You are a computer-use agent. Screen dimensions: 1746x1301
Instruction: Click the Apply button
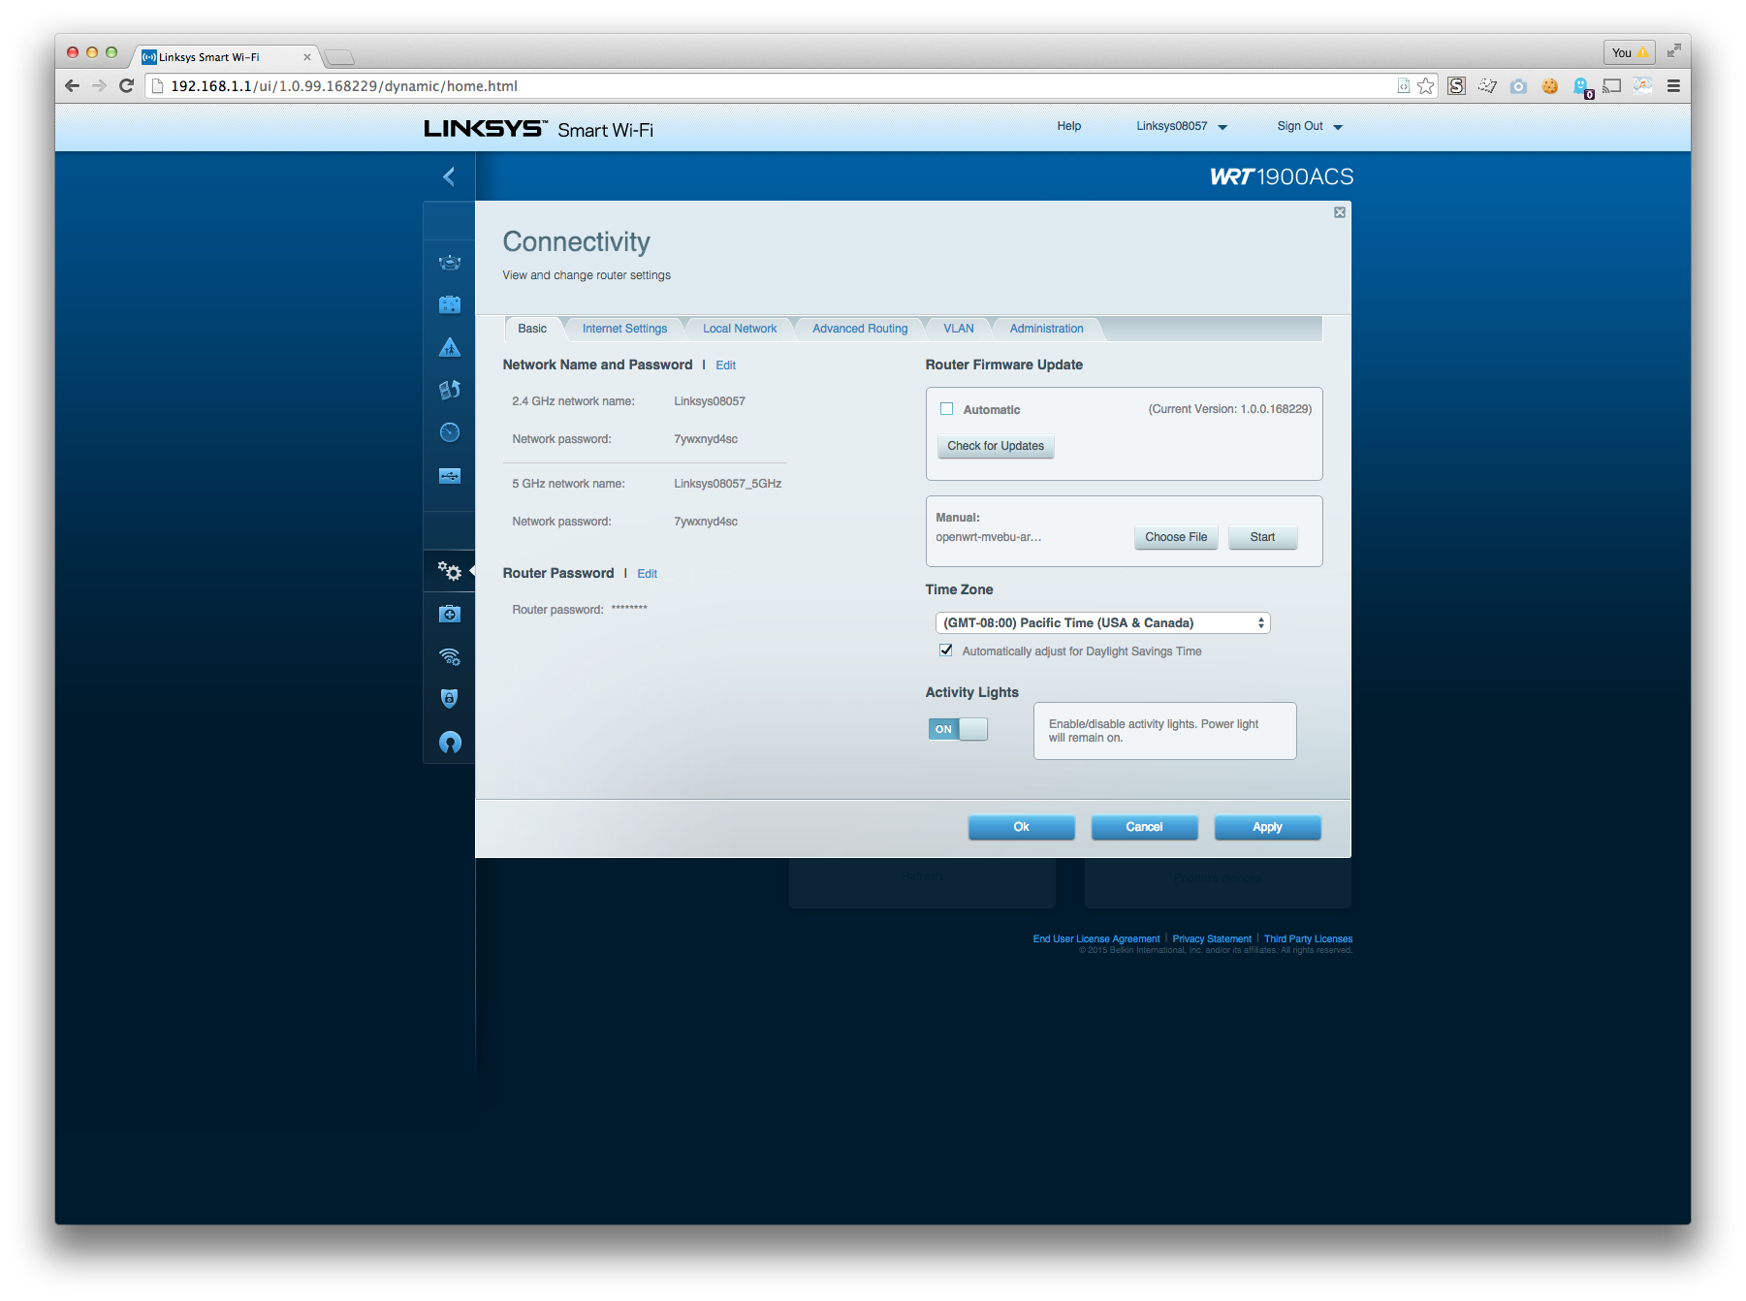pyautogui.click(x=1267, y=827)
